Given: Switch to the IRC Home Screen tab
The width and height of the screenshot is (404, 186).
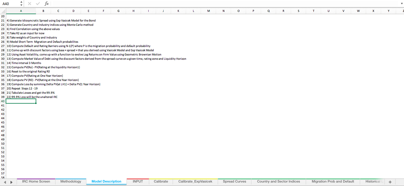Looking at the screenshot, I should [36, 181].
